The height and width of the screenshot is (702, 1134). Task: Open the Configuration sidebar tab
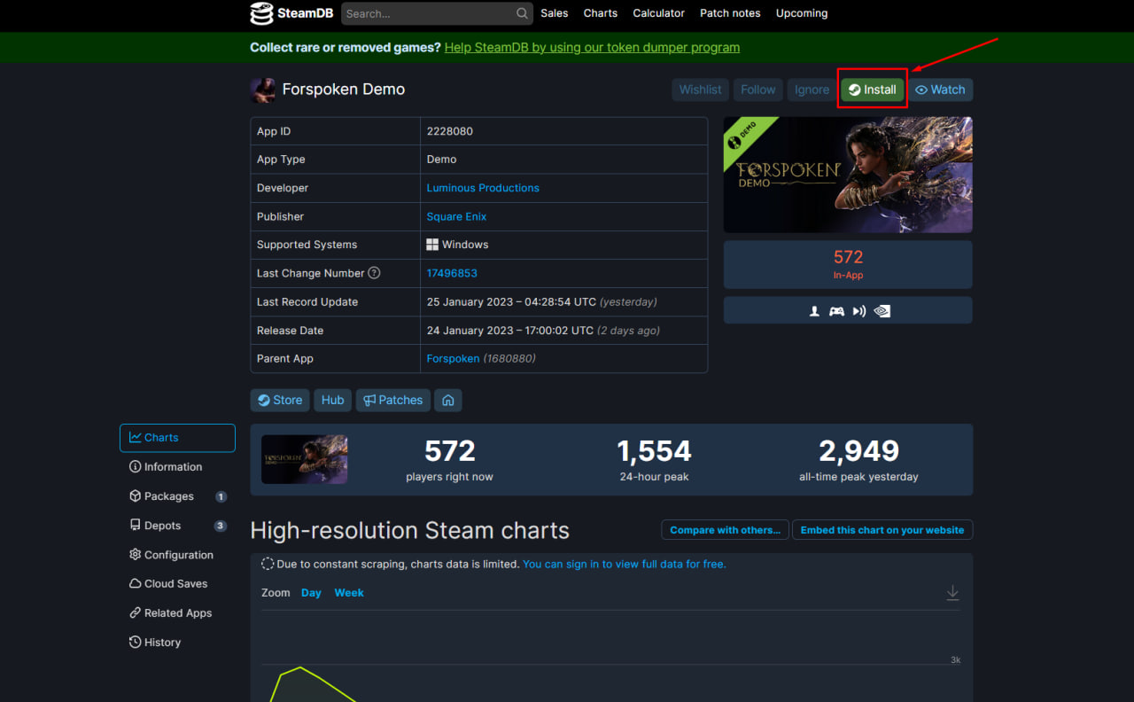coord(177,555)
